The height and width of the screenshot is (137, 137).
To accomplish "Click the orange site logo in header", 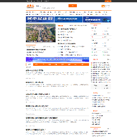I will pos(30,6).
